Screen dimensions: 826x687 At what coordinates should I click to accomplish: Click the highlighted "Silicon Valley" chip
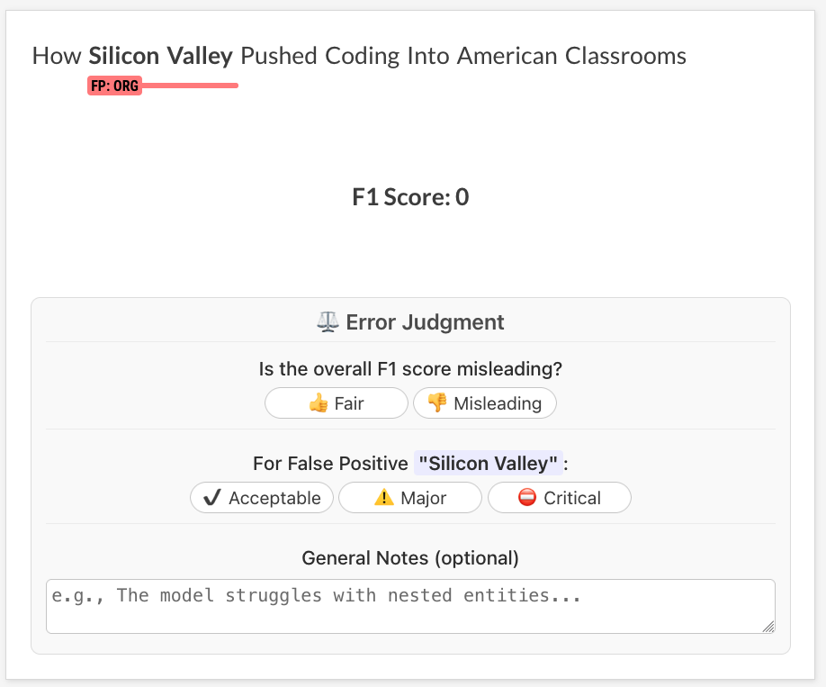click(x=489, y=464)
